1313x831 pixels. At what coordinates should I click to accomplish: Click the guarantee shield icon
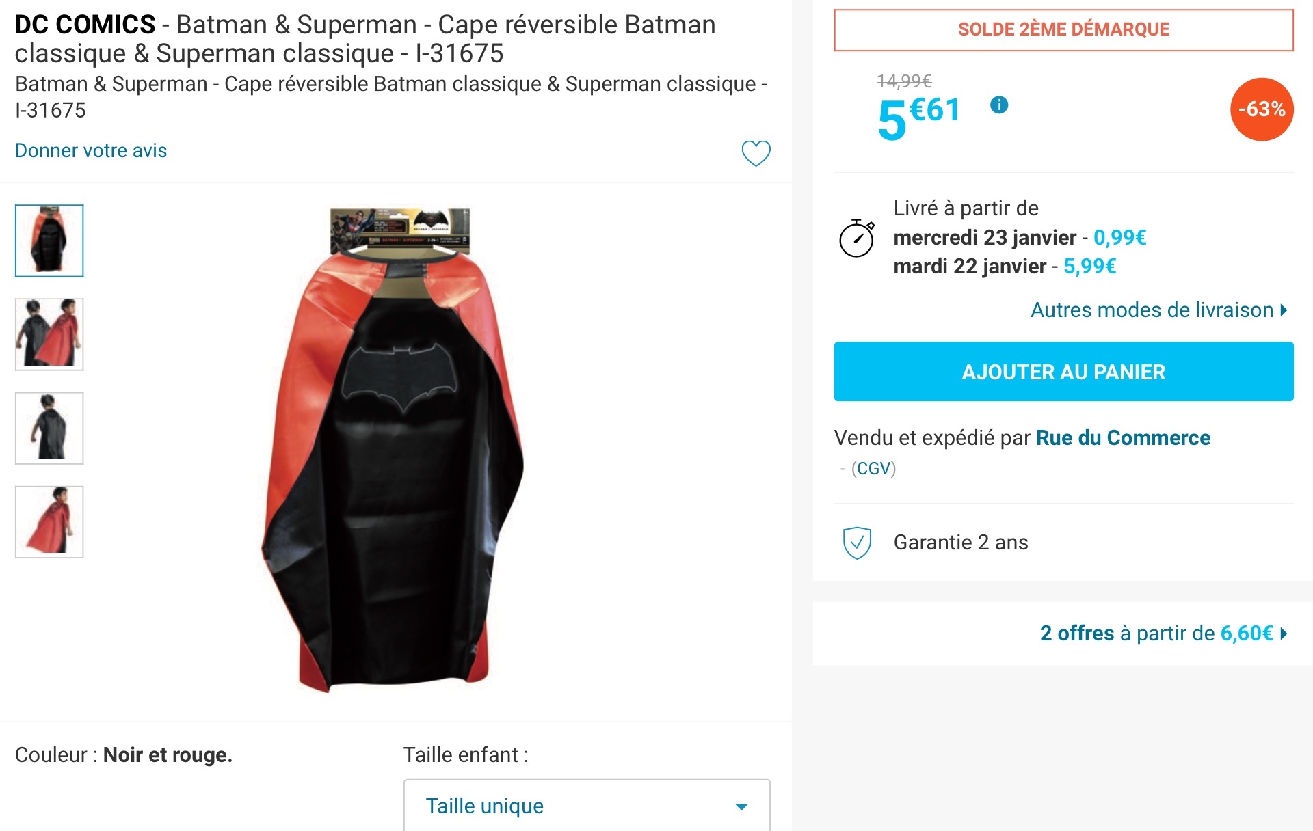pyautogui.click(x=857, y=543)
